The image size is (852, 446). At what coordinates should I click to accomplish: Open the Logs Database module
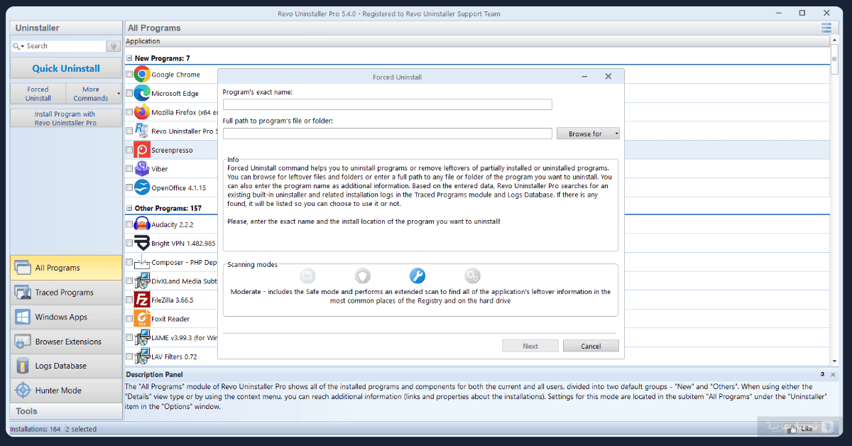(66, 366)
